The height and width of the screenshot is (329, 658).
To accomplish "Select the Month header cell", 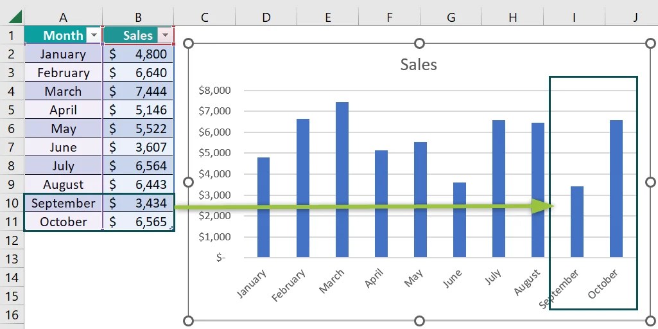I will pyautogui.click(x=64, y=35).
